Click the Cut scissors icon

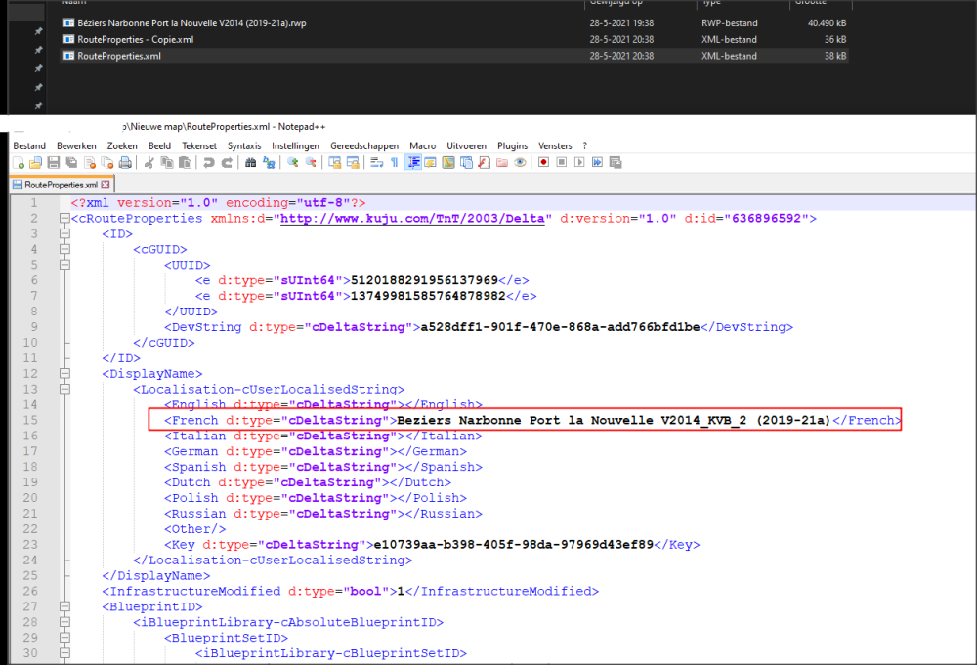pos(149,163)
